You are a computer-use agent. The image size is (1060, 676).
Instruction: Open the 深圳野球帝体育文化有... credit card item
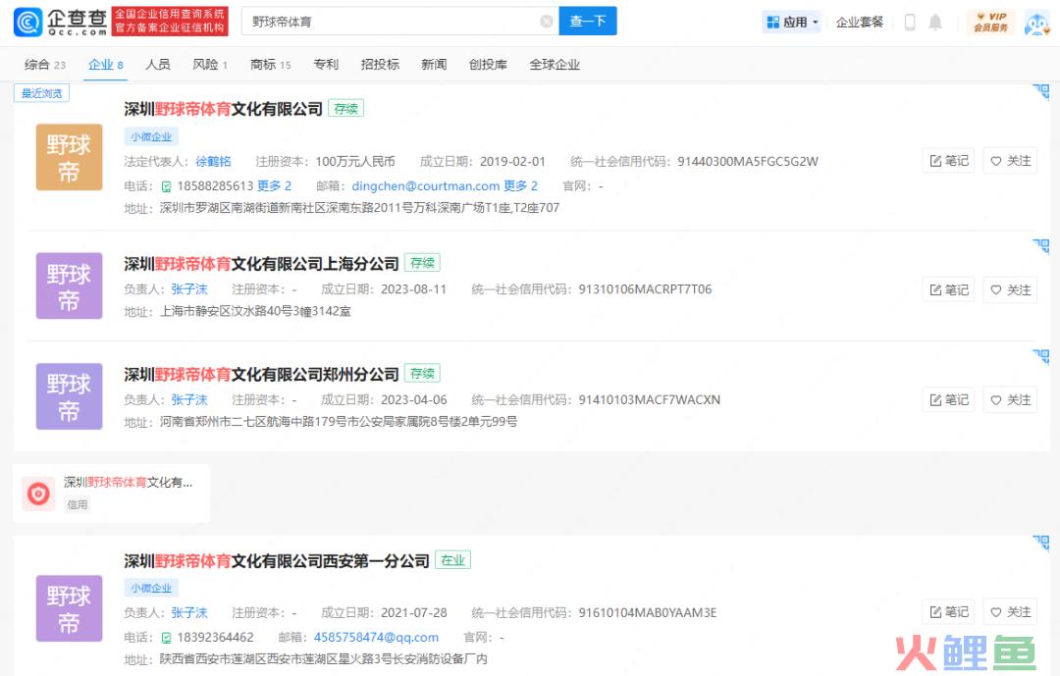point(112,494)
